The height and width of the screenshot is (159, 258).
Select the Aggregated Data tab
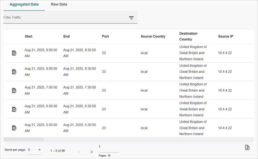(x=24, y=4)
